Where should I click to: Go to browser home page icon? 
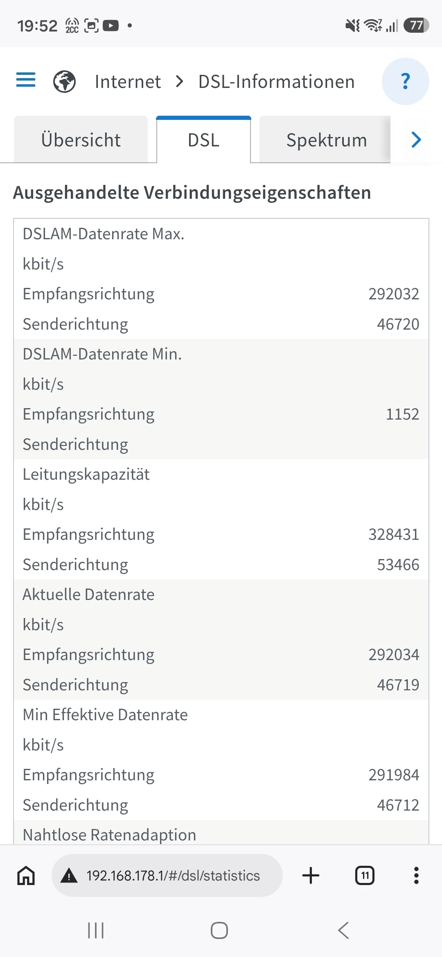[26, 876]
